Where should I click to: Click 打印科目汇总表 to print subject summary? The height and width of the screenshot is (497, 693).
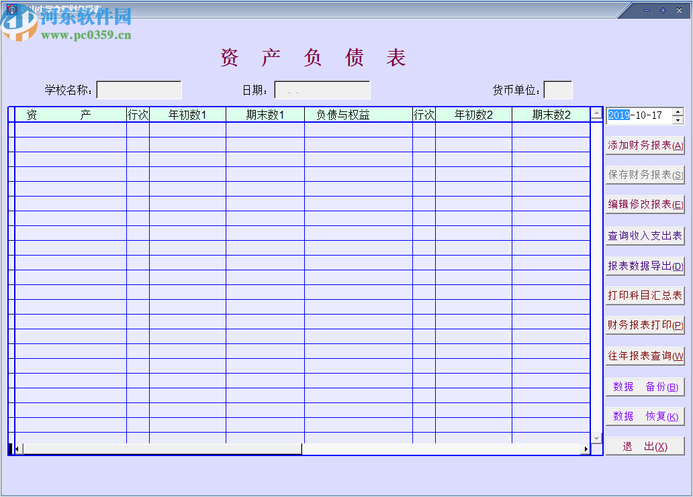[x=645, y=295]
